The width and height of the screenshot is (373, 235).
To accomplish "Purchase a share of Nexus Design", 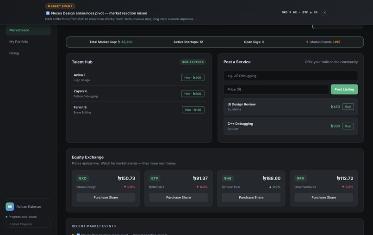I will [x=106, y=198].
